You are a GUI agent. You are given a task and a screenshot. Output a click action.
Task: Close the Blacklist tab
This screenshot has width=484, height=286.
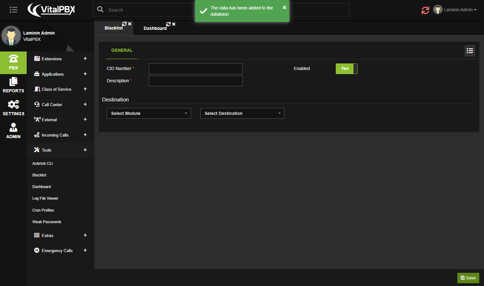130,24
